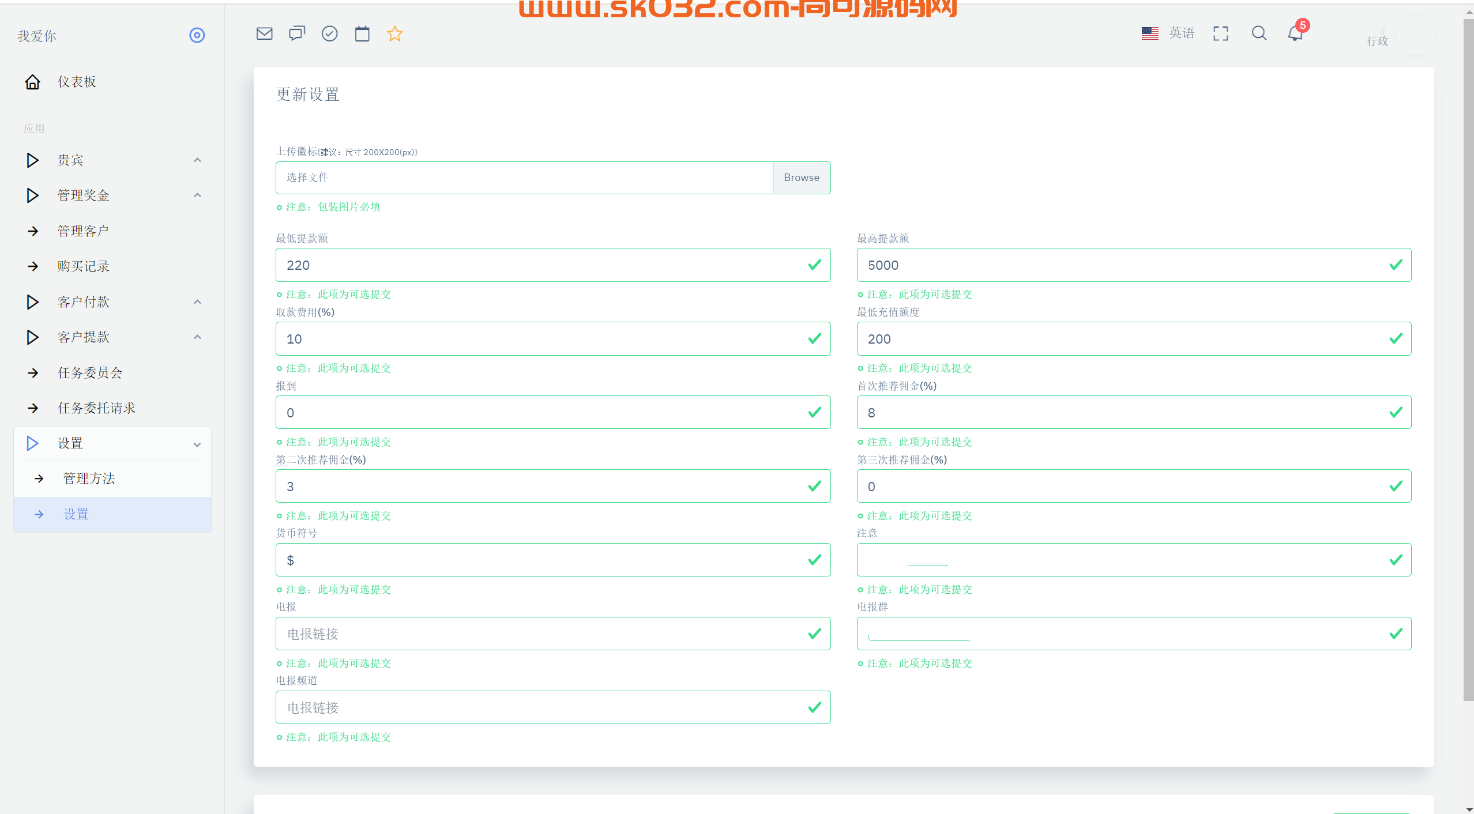Open notifications bell with 5 badge
This screenshot has height=814, width=1474.
point(1296,33)
